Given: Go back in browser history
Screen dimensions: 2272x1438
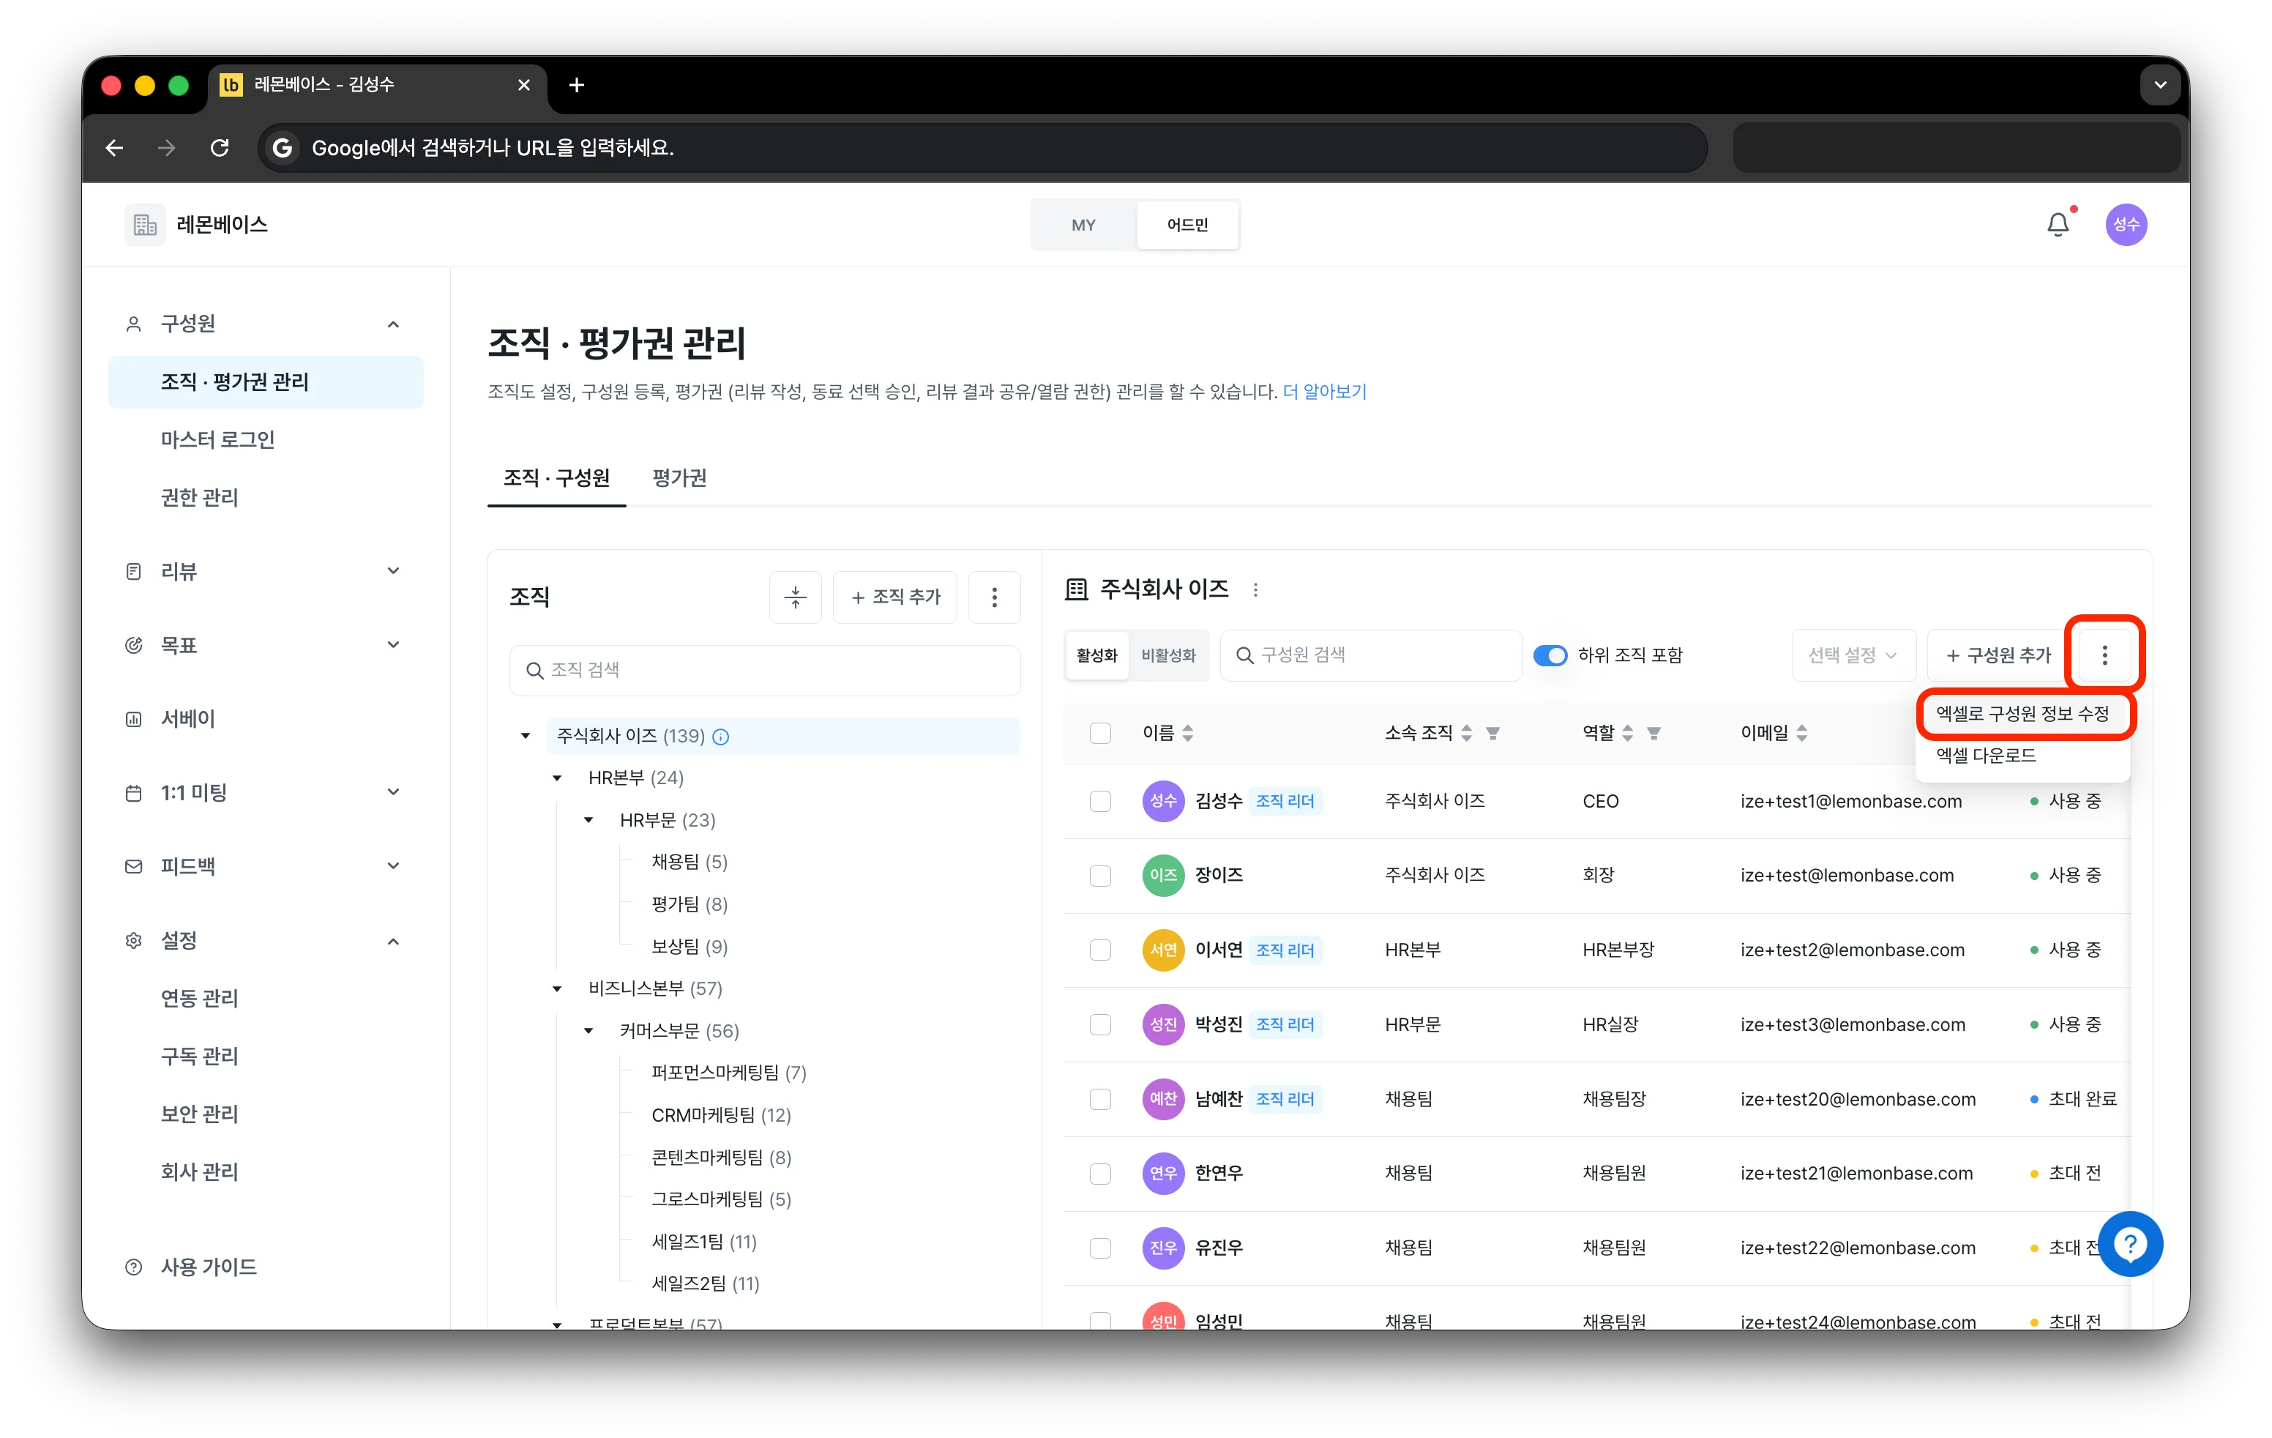Looking at the screenshot, I should pyautogui.click(x=114, y=148).
